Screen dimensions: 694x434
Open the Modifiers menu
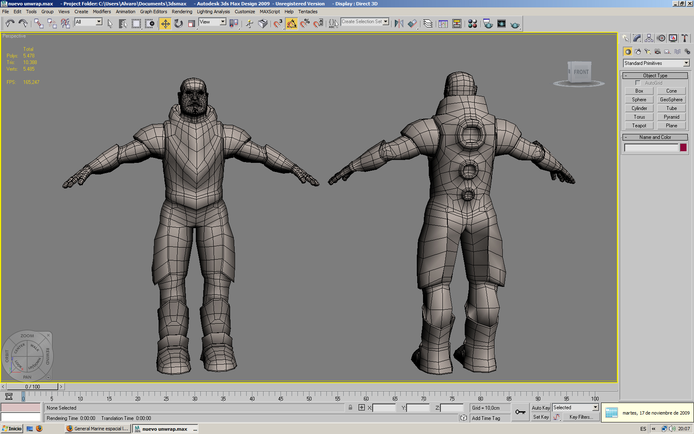pyautogui.click(x=102, y=12)
